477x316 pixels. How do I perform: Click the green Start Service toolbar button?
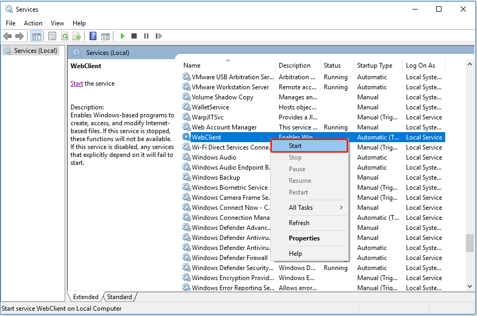[x=122, y=36]
